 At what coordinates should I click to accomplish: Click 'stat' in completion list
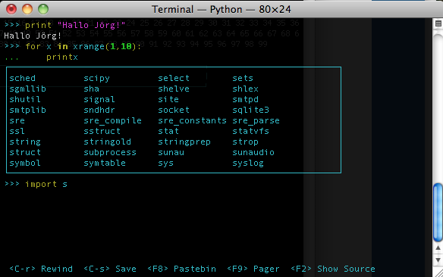(x=168, y=131)
